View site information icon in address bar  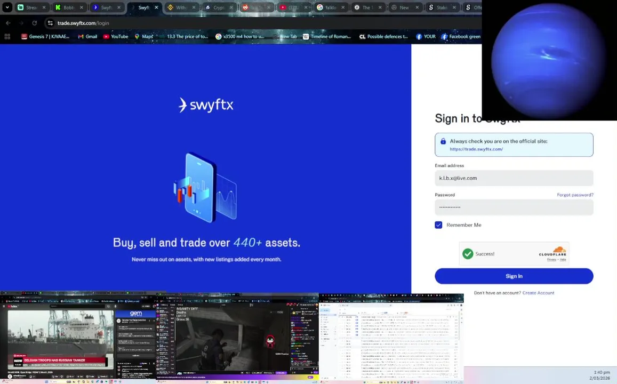click(x=50, y=23)
